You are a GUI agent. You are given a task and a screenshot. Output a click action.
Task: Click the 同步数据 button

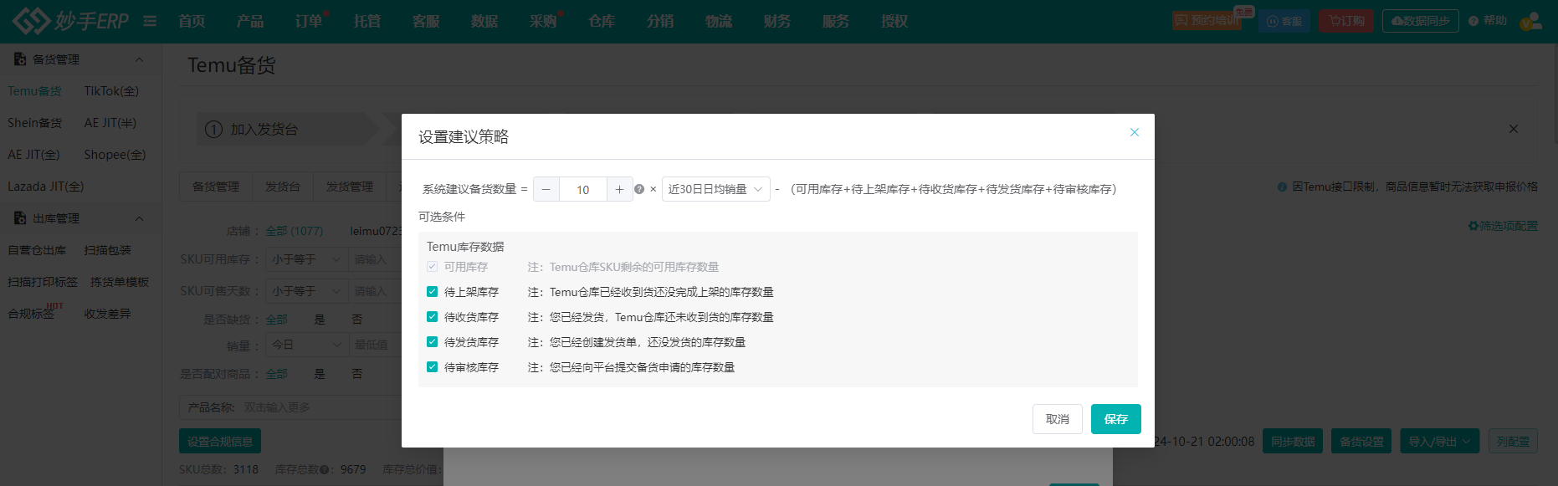(x=1293, y=442)
